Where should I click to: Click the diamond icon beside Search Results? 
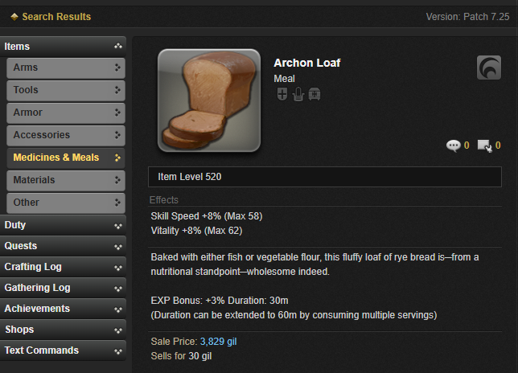point(14,17)
